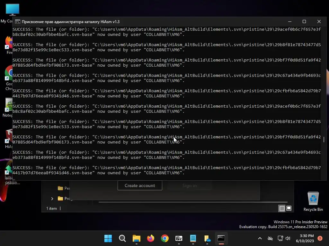Open the folder-with-user icon in taskbar

coord(207,238)
